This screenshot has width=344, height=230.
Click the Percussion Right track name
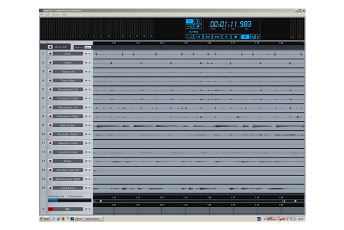(68, 116)
